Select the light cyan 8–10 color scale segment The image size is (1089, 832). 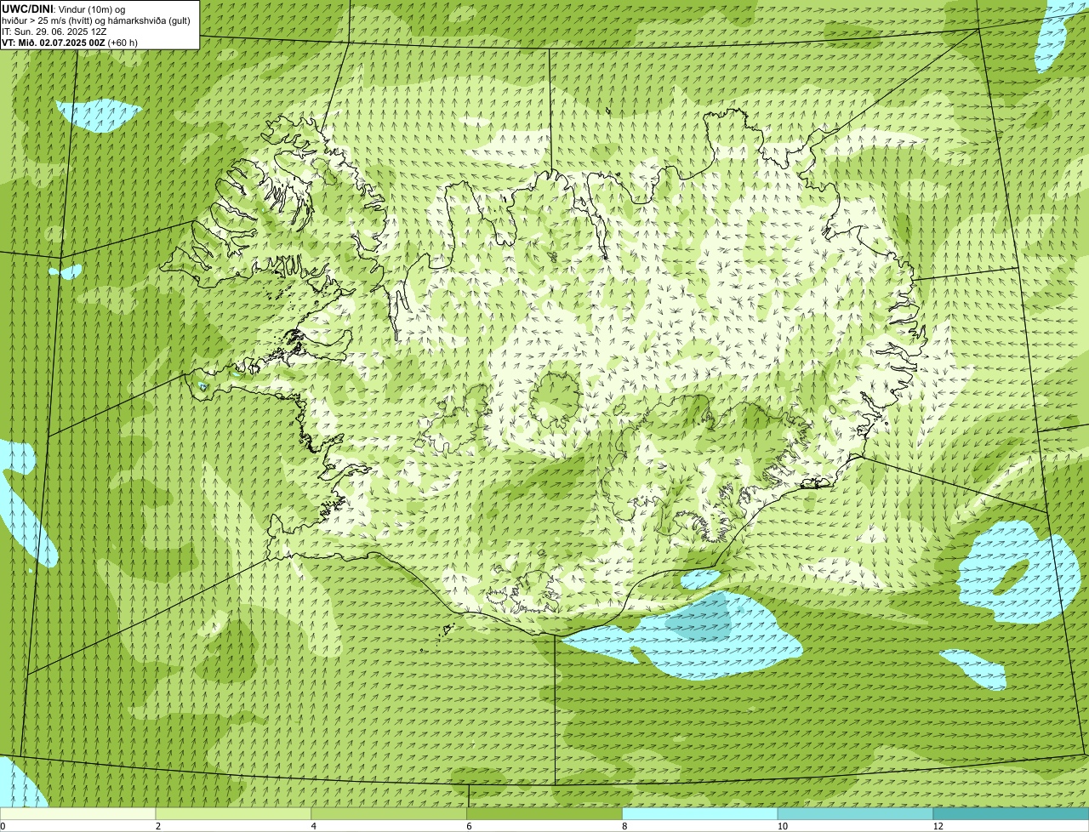click(x=700, y=813)
